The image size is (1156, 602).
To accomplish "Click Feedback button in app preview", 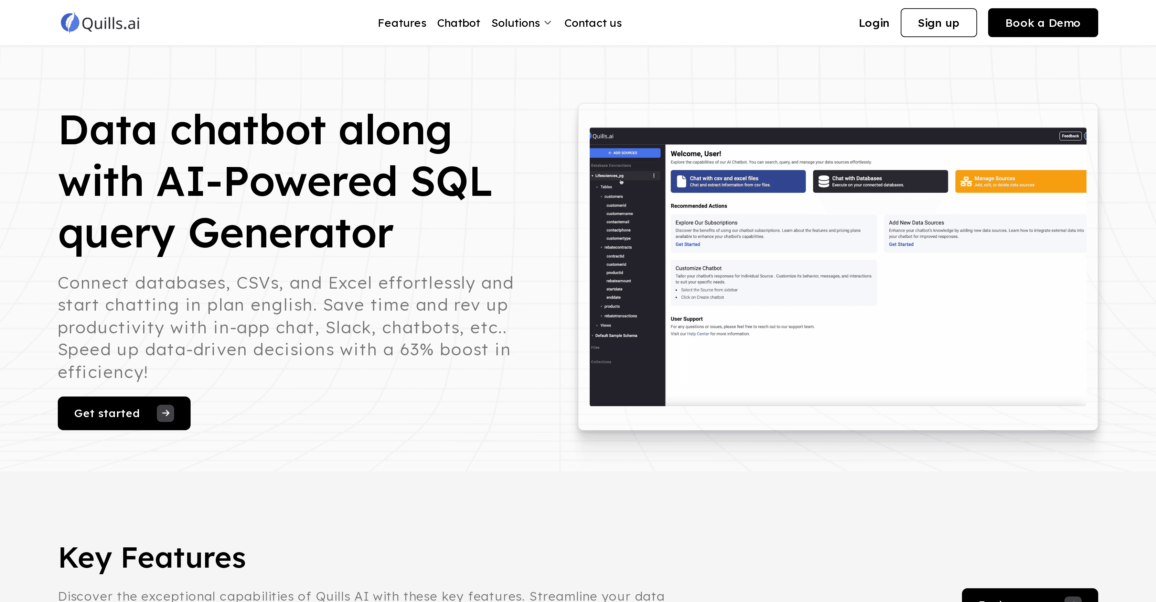I will 1070,136.
